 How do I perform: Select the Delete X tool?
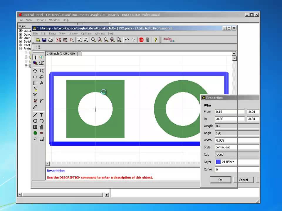click(x=35, y=95)
